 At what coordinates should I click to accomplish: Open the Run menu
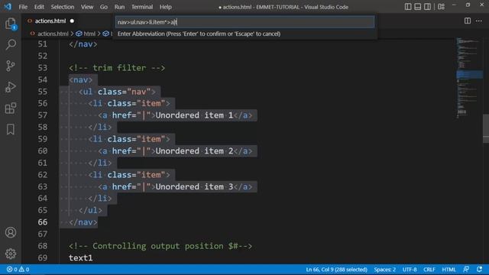[x=119, y=7]
